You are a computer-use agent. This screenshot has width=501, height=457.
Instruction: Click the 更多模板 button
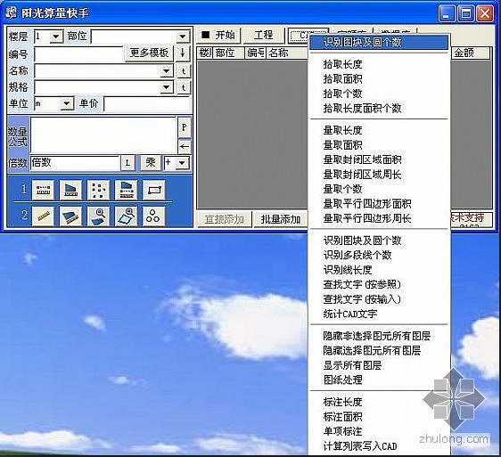(149, 53)
